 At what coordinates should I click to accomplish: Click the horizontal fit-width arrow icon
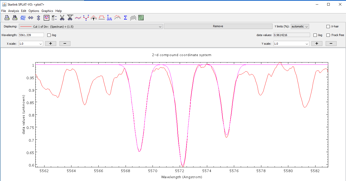pos(31,18)
